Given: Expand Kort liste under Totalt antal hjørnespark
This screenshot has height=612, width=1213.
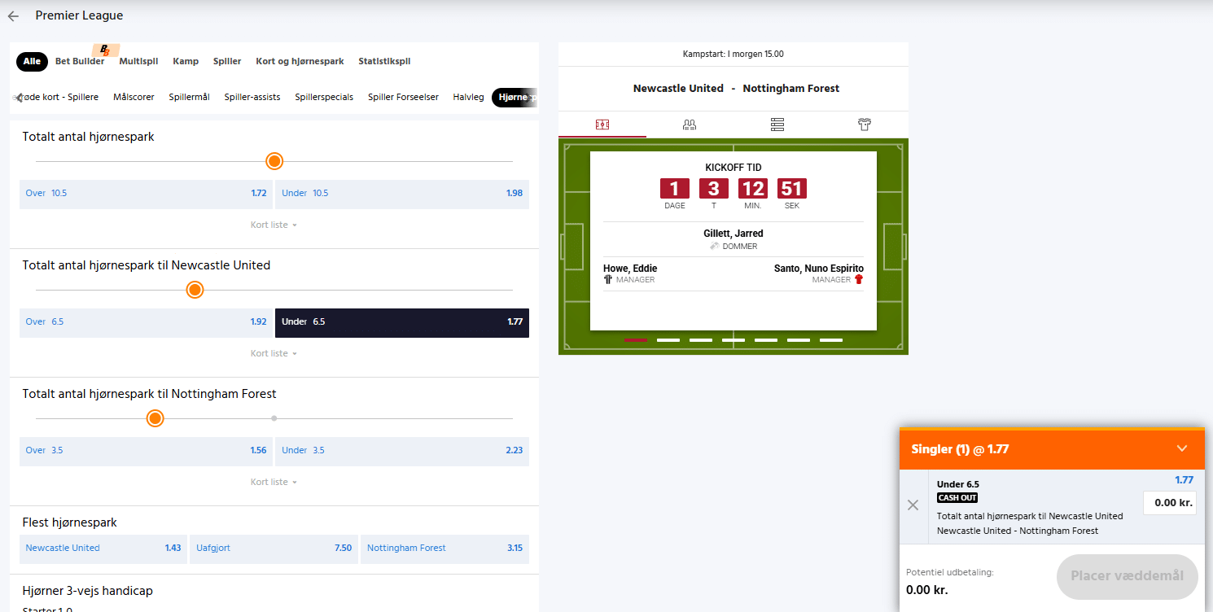Looking at the screenshot, I should pos(274,225).
